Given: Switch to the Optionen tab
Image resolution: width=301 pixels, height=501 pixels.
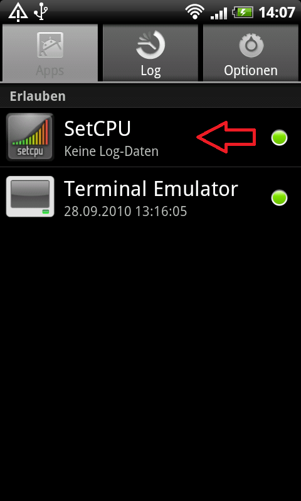Looking at the screenshot, I should (251, 53).
